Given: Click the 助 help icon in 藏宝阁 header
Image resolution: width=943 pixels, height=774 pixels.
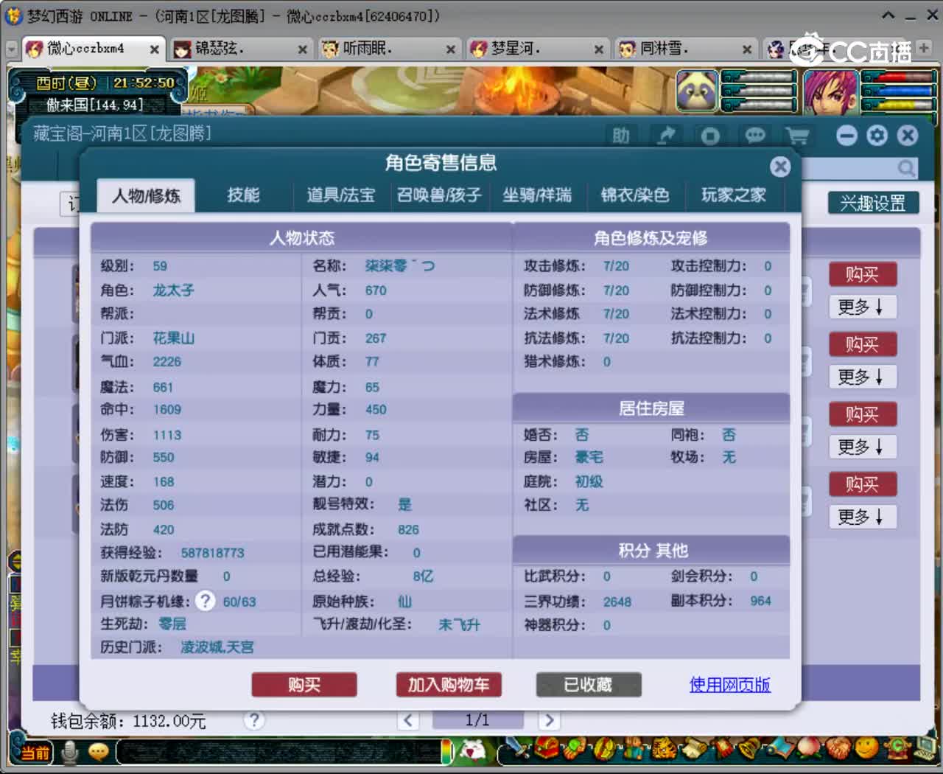Looking at the screenshot, I should click(x=621, y=136).
